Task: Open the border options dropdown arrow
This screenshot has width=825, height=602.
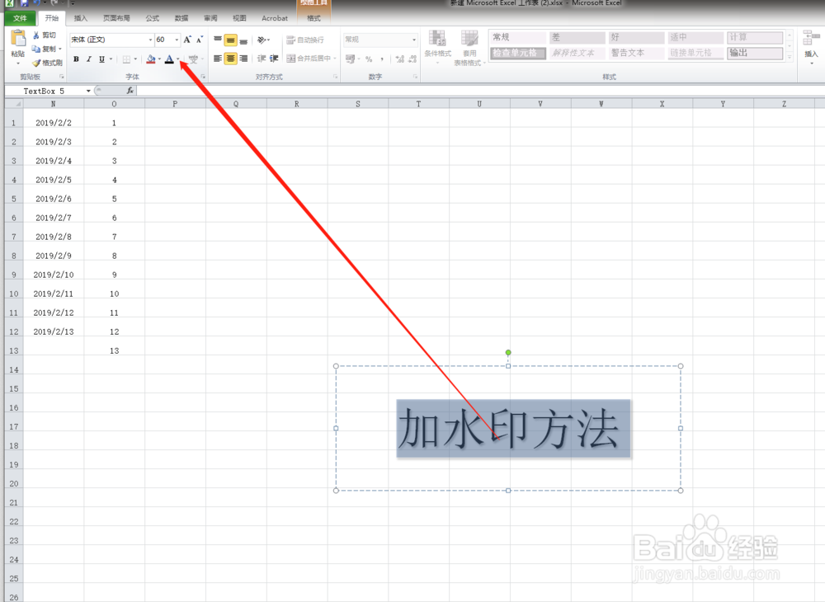Action: (135, 59)
